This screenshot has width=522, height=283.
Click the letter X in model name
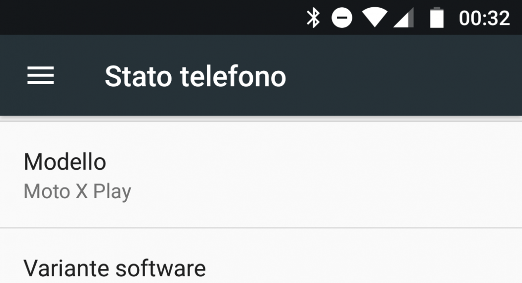[82, 191]
